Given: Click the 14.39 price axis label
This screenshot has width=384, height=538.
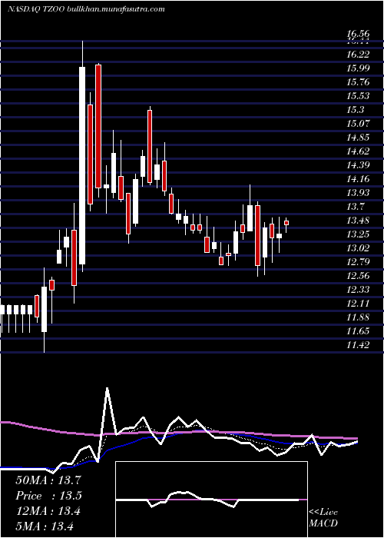Looking at the screenshot, I should coord(358,164).
